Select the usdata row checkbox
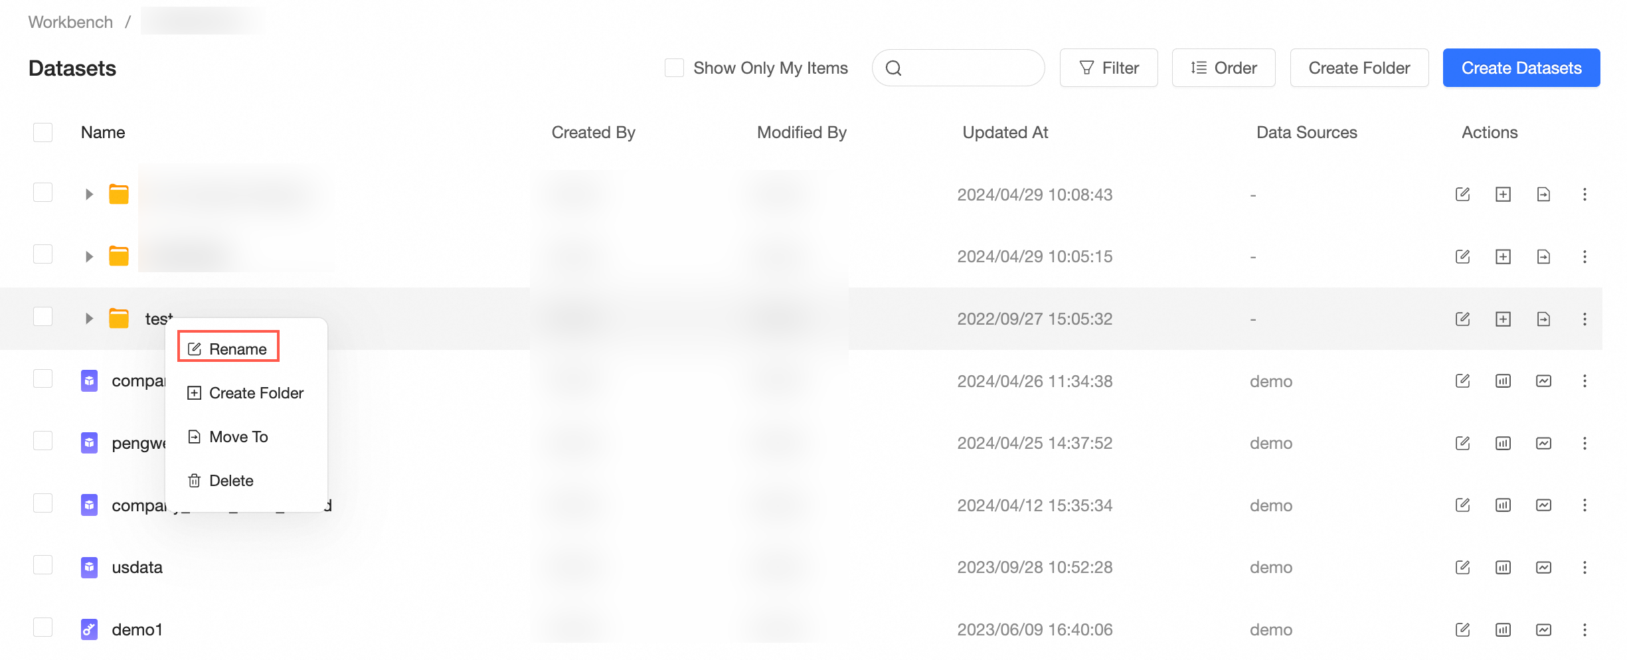 coord(43,566)
